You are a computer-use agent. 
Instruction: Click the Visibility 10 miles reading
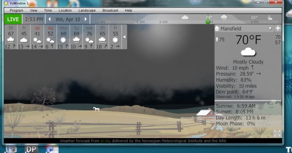click(236, 86)
